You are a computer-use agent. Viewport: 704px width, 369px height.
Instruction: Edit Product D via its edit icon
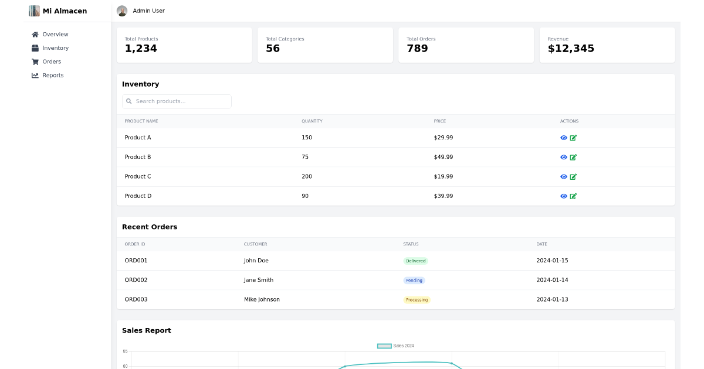pos(573,196)
